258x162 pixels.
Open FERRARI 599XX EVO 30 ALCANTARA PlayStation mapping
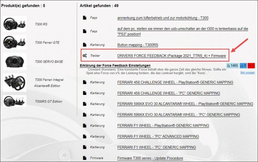point(185,104)
